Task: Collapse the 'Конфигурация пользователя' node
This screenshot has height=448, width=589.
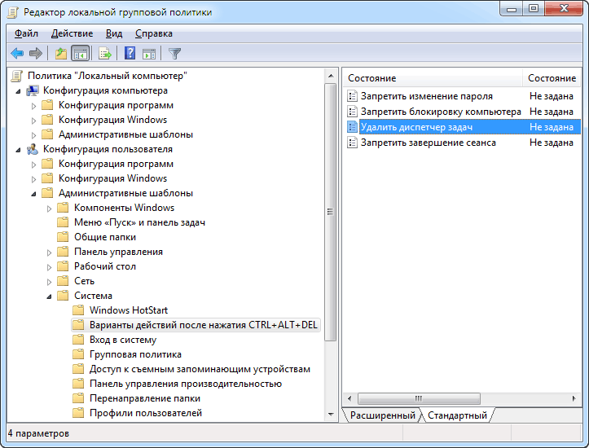Action: tap(18, 150)
